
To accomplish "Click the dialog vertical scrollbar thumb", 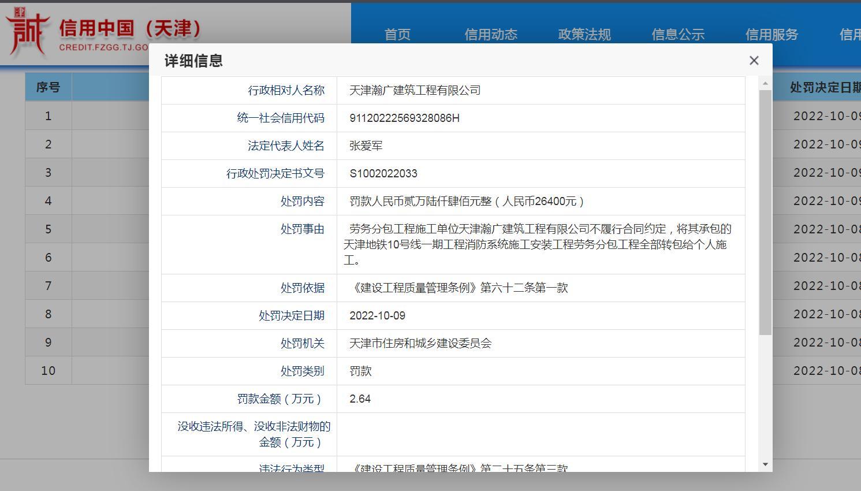I will pos(765,212).
